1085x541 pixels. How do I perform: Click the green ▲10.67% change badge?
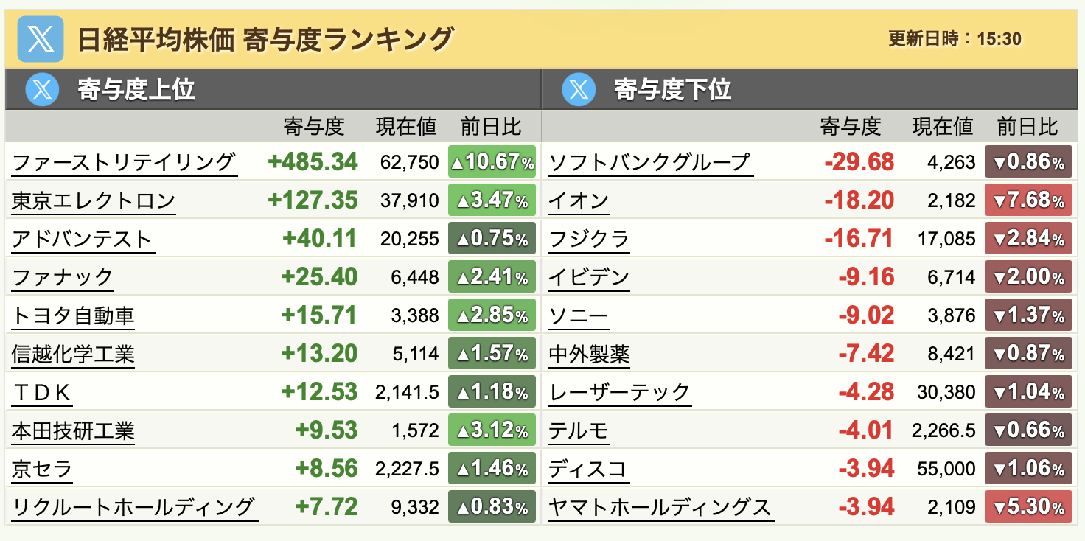(492, 162)
